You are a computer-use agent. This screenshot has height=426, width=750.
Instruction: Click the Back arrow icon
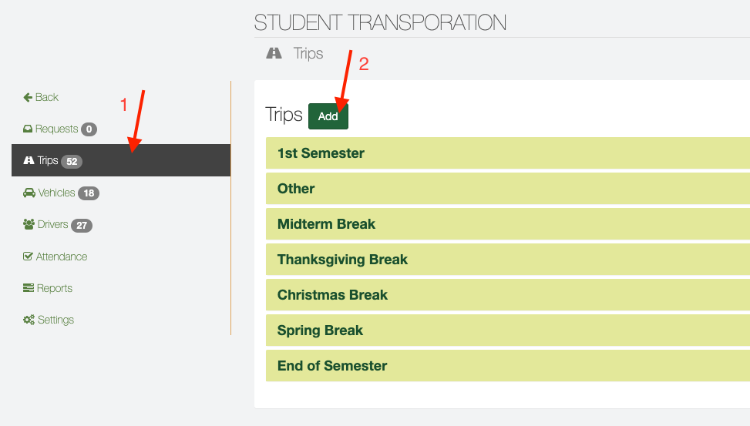(28, 97)
